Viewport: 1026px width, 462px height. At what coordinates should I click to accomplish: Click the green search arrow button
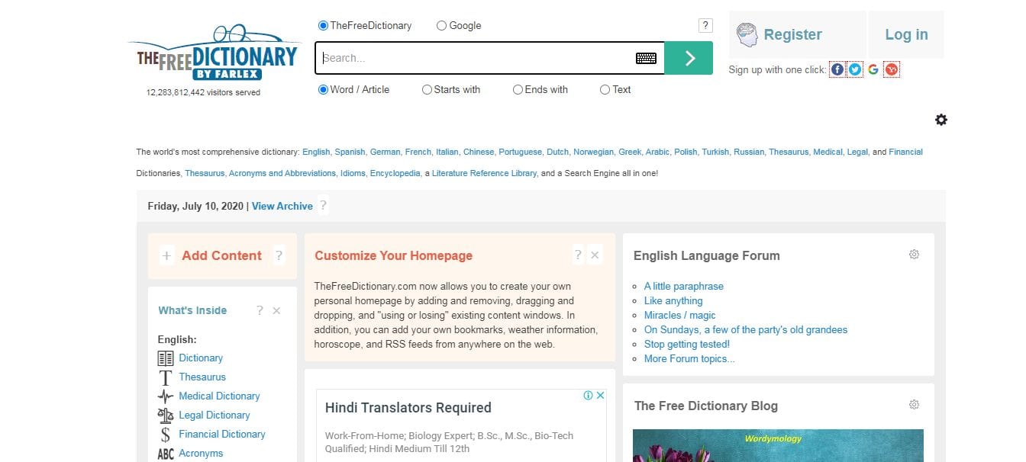pos(688,58)
